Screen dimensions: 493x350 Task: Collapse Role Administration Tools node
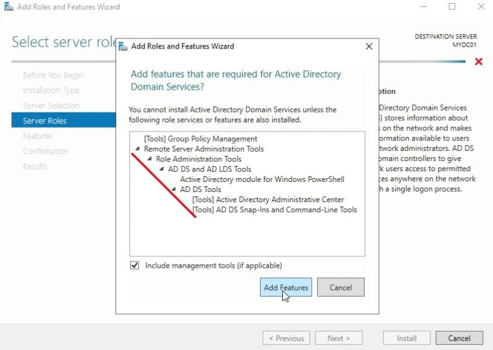(x=150, y=159)
